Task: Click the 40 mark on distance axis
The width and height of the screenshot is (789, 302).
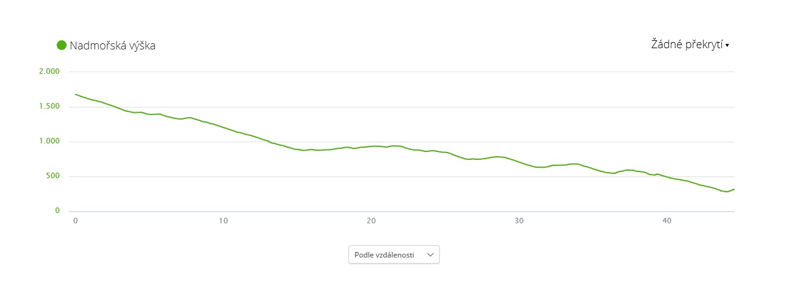Action: point(666,220)
